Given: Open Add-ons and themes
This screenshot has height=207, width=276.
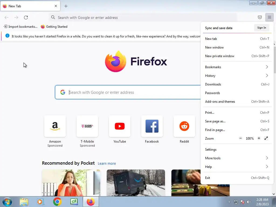Looking at the screenshot, I should 237,101.
